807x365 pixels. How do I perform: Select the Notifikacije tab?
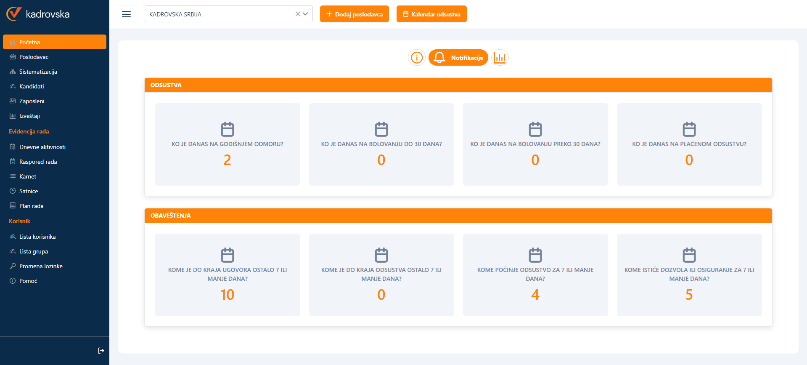click(458, 58)
